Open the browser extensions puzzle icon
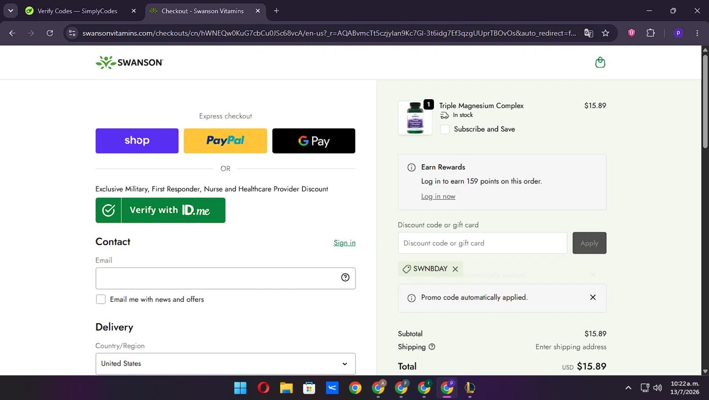709x400 pixels. coord(651,33)
